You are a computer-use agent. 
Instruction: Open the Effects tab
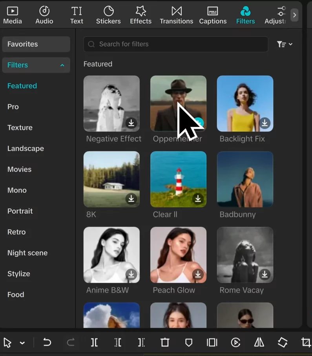[x=140, y=15]
